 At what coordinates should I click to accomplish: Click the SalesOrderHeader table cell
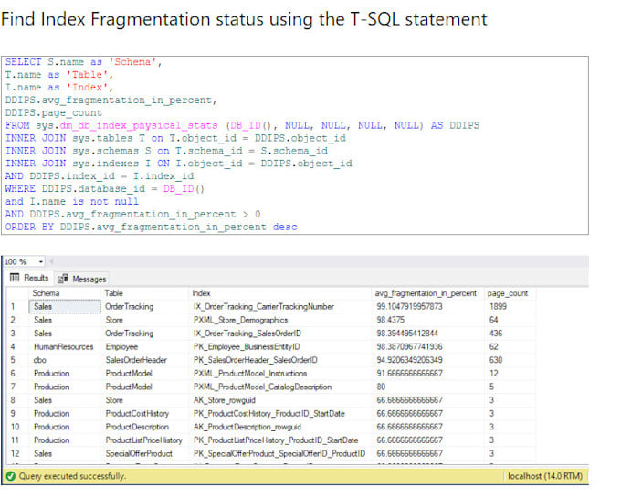pyautogui.click(x=136, y=360)
